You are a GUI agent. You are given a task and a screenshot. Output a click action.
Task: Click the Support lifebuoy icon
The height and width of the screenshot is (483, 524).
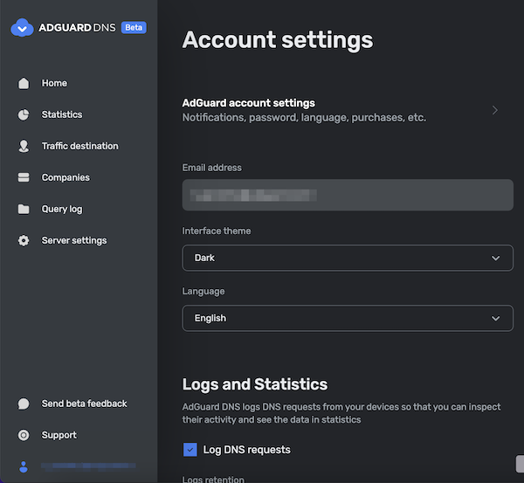pos(24,435)
